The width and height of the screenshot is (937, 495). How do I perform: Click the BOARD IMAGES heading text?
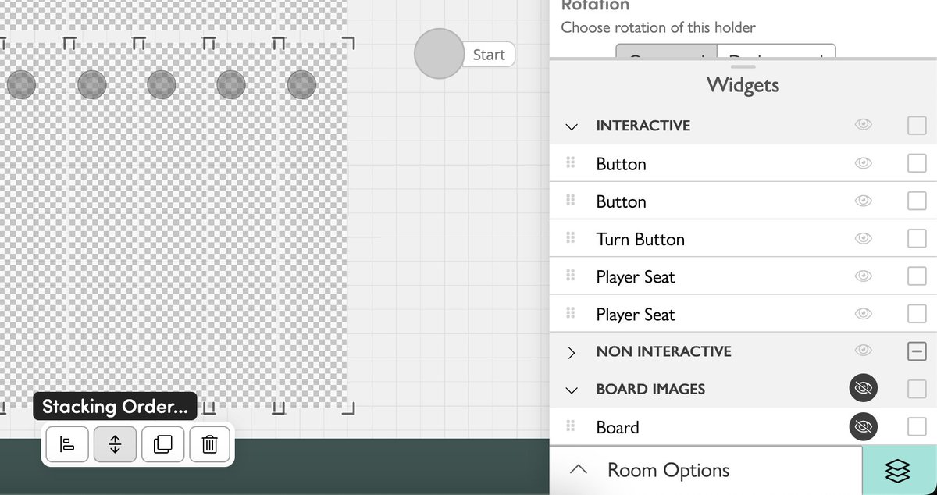[x=650, y=389]
